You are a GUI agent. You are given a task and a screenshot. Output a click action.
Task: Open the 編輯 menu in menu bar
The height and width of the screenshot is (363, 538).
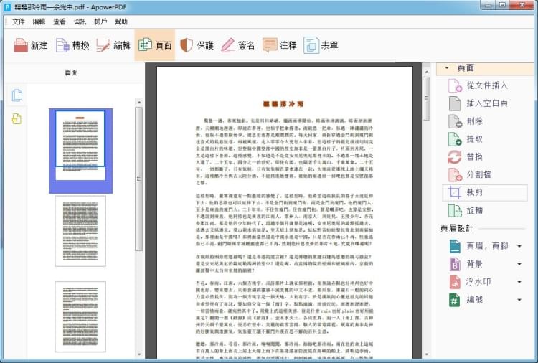pyautogui.click(x=39, y=22)
